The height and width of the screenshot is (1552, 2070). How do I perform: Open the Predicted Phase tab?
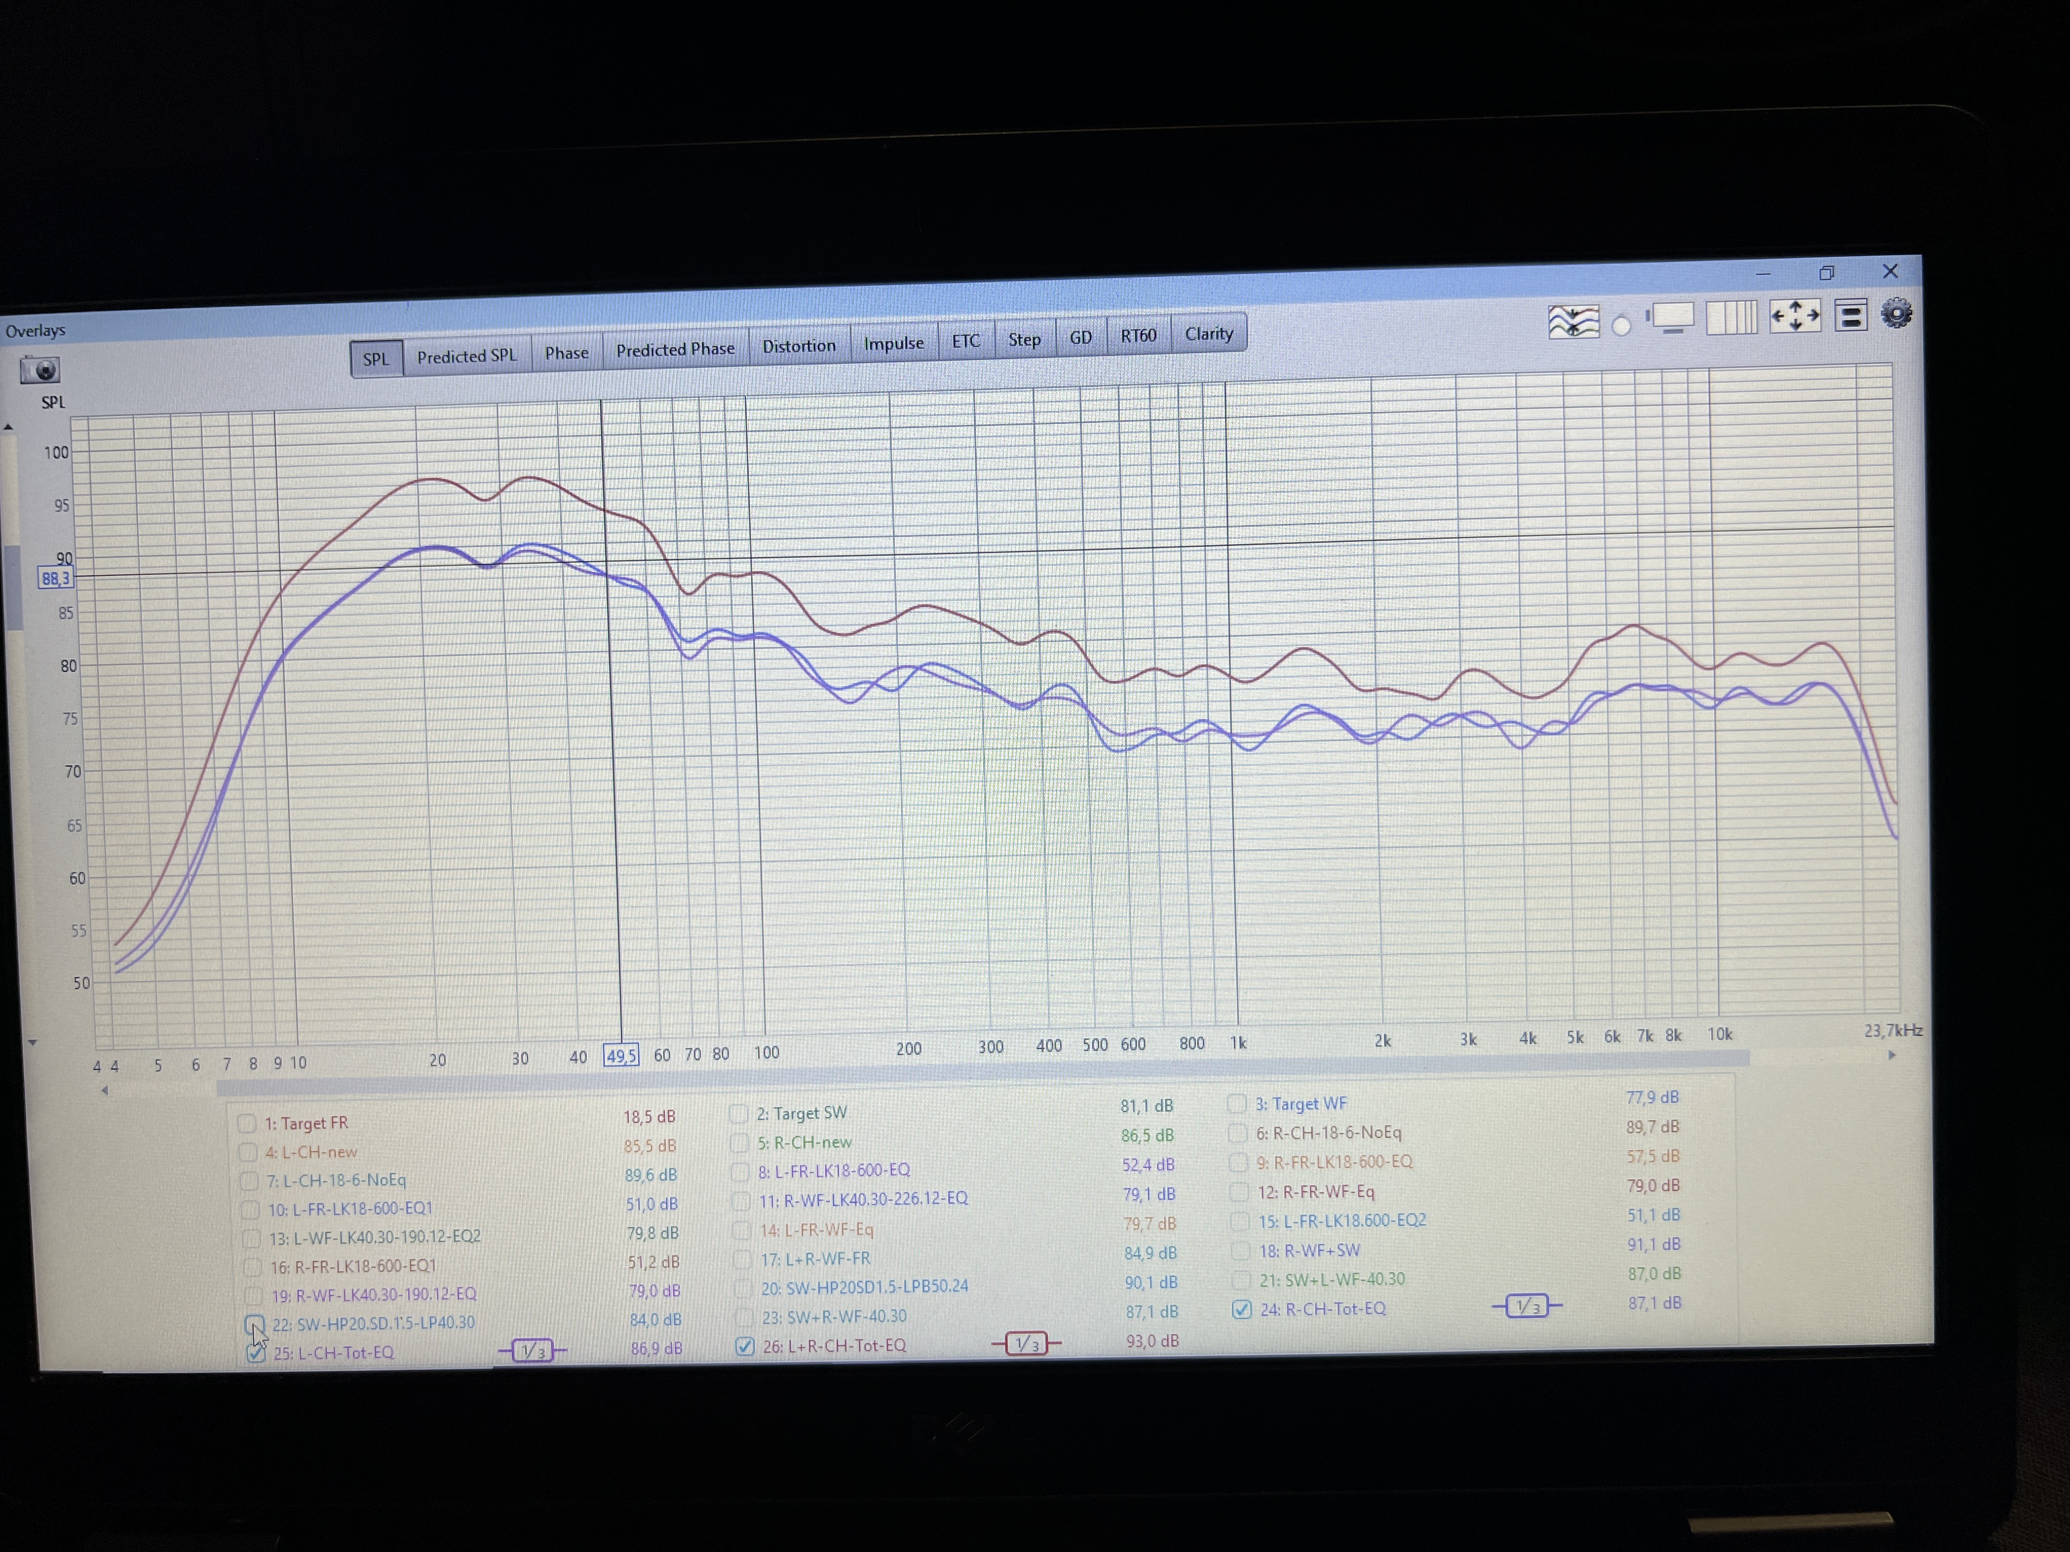[x=675, y=349]
